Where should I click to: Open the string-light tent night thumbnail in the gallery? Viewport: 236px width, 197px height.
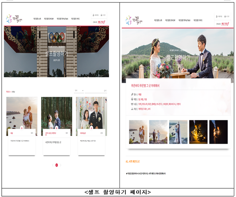click(x=198, y=132)
